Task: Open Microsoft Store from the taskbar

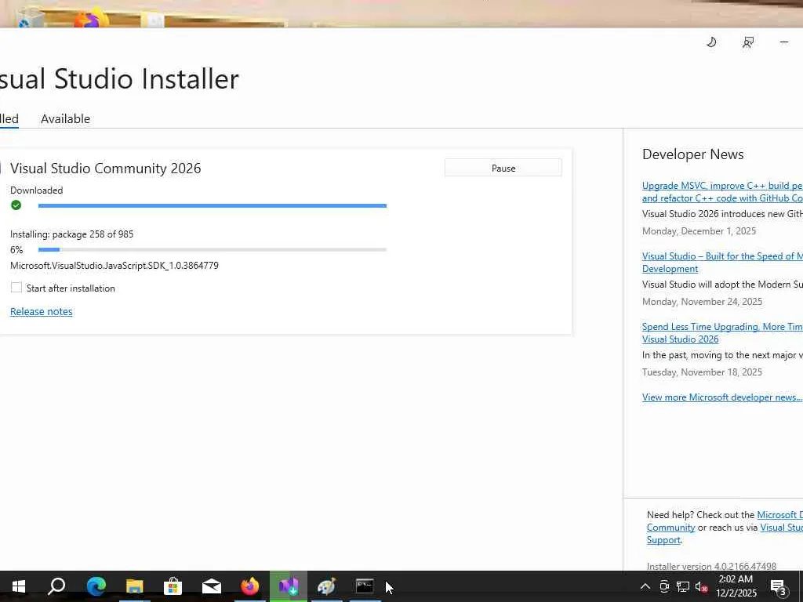Action: [173, 586]
